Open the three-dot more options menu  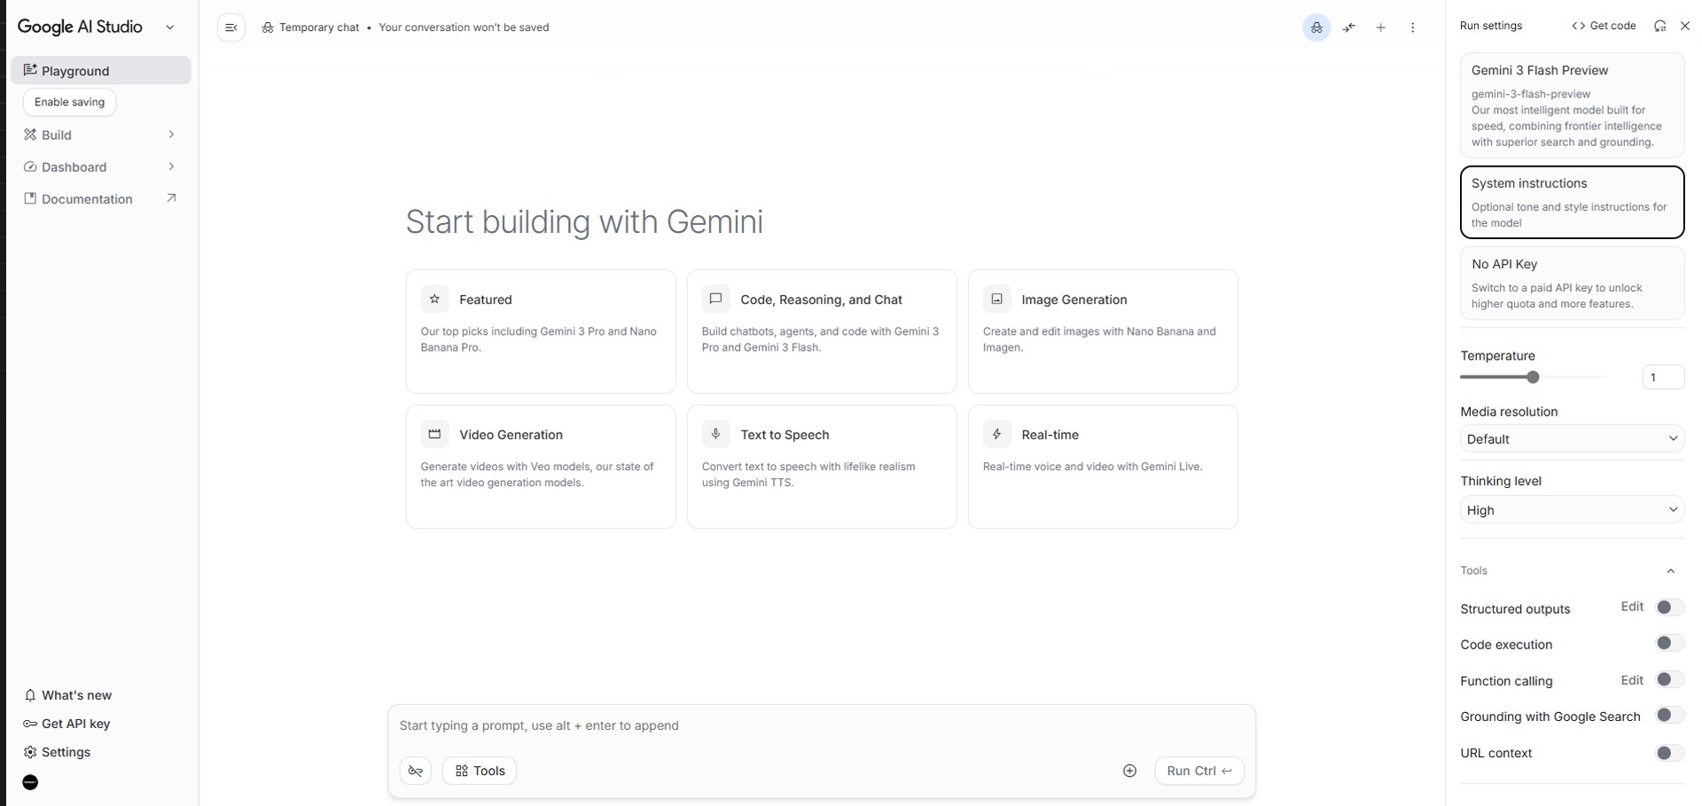[x=1413, y=27]
